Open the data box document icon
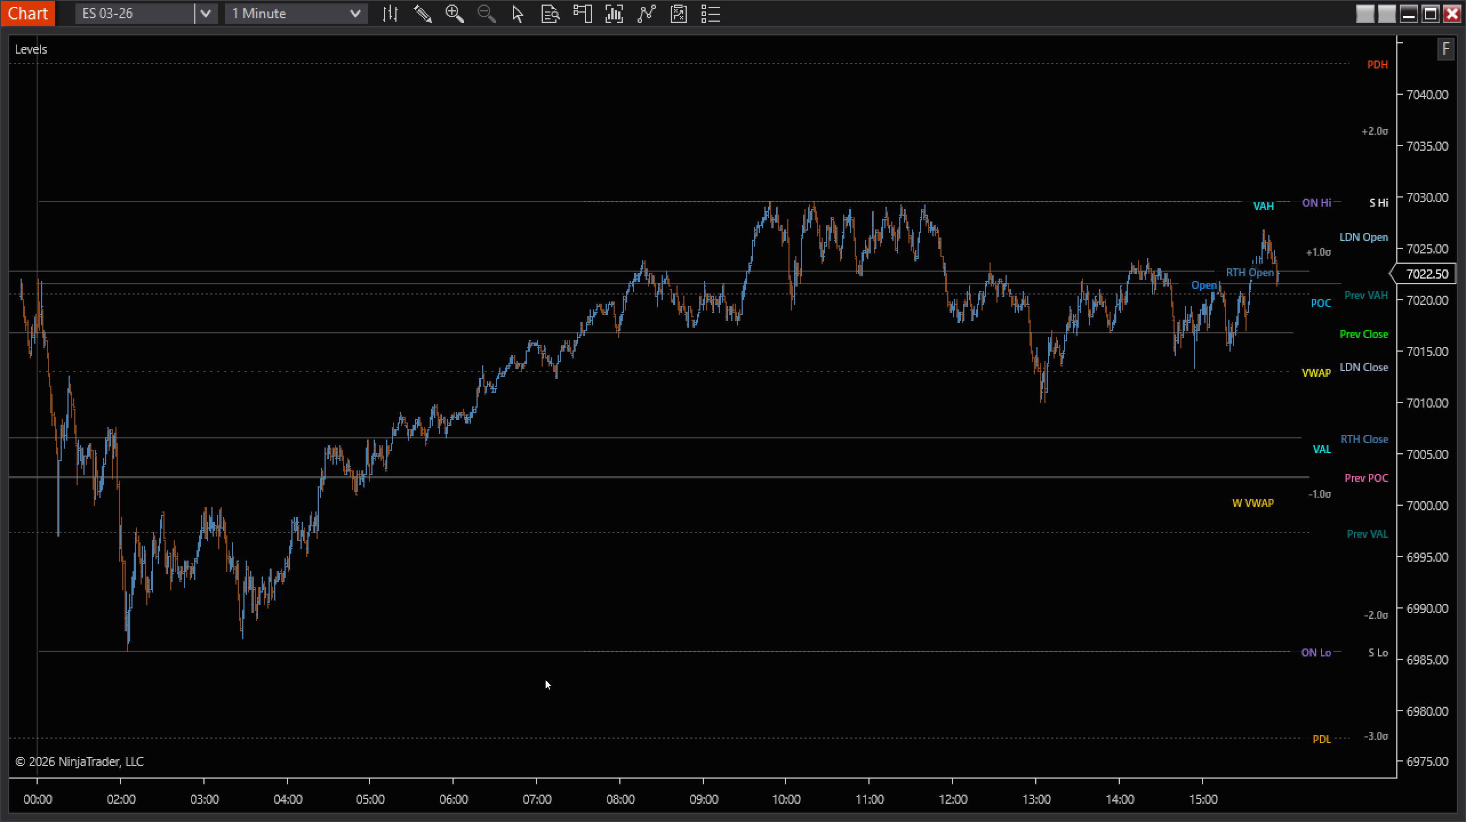Viewport: 1466px width, 822px height. pos(550,14)
